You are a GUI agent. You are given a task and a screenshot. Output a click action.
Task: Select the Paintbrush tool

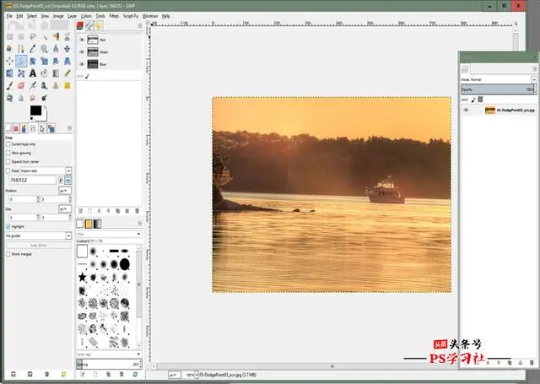click(9, 86)
